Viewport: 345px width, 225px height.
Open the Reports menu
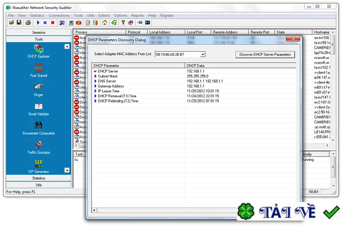click(x=138, y=15)
